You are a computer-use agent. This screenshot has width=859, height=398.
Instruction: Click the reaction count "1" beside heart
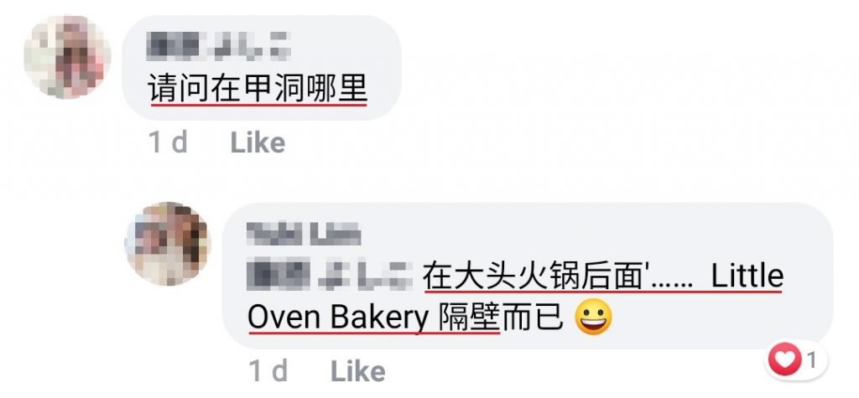pos(812,360)
